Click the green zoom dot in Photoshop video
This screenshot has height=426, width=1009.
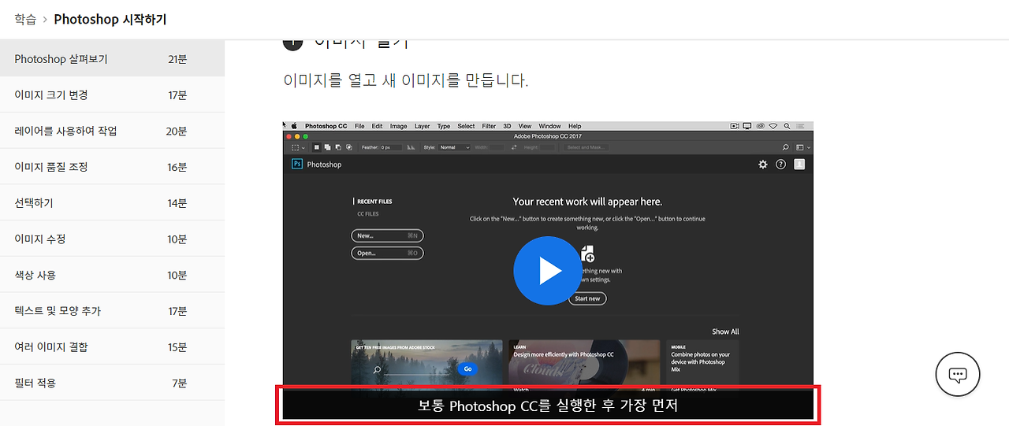pyautogui.click(x=305, y=137)
